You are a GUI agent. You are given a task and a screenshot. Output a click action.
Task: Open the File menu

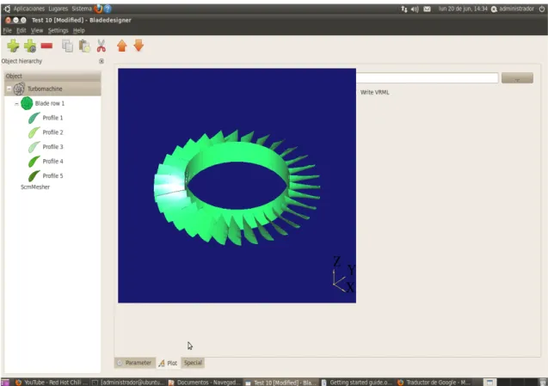click(7, 30)
